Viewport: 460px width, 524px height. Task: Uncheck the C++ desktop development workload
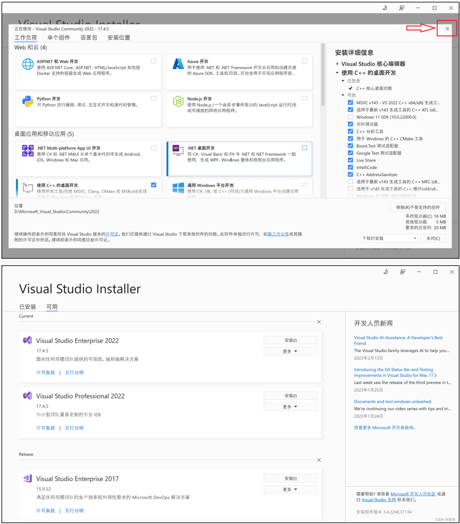tap(154, 185)
